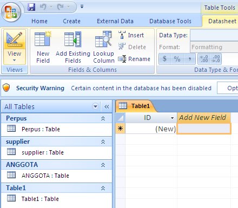Screen dimensions: 238x208
Task: Collapse the ANGGOTA group
Action: tap(103, 165)
